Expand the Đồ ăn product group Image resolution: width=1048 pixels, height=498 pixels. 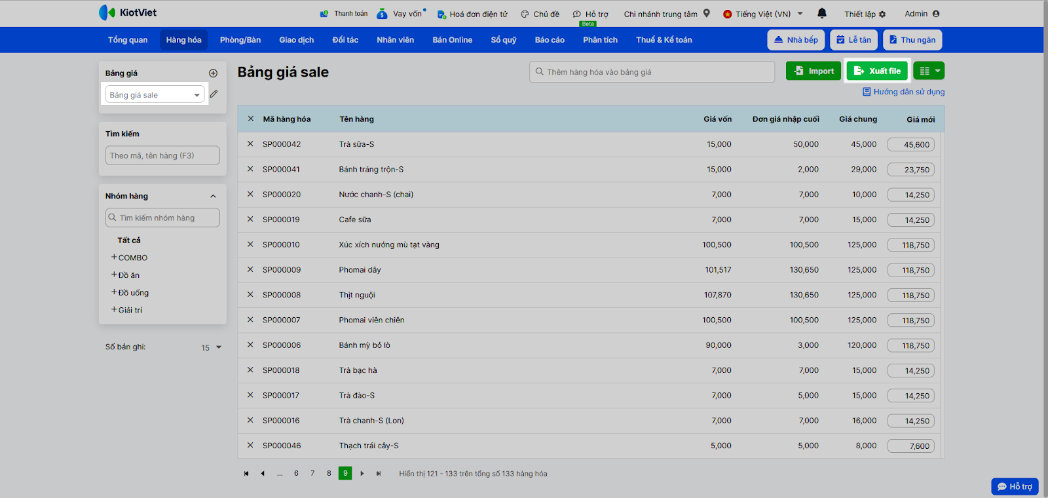tap(114, 275)
